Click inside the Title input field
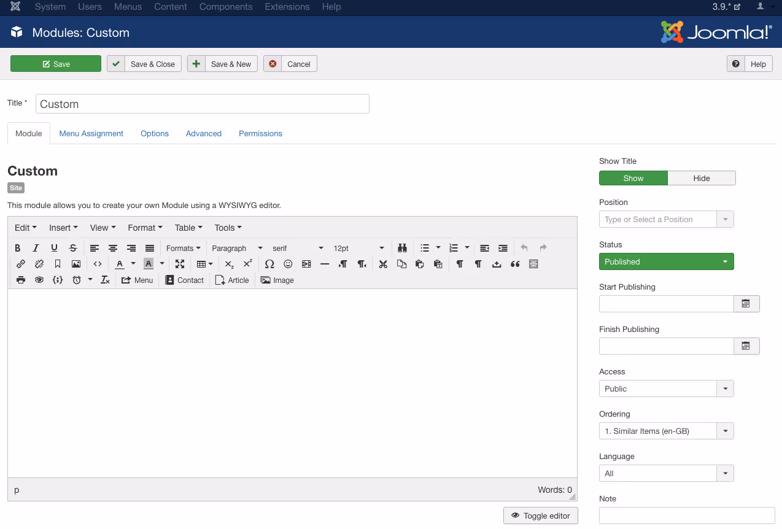This screenshot has height=529, width=782. click(x=202, y=103)
